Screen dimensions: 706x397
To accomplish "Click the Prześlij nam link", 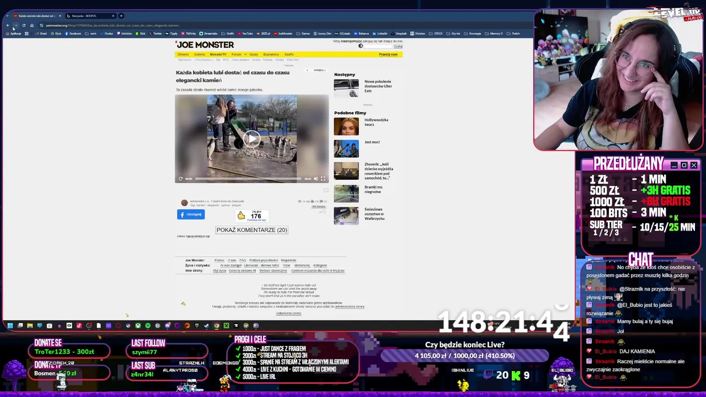I will click(x=388, y=55).
